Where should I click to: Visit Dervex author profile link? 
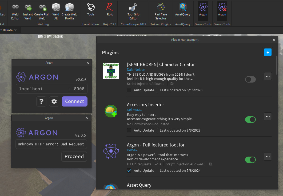pyautogui.click(x=132, y=150)
